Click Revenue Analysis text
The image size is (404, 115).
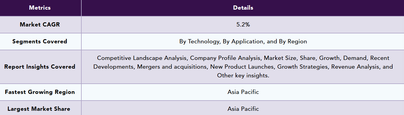[x=356, y=67]
